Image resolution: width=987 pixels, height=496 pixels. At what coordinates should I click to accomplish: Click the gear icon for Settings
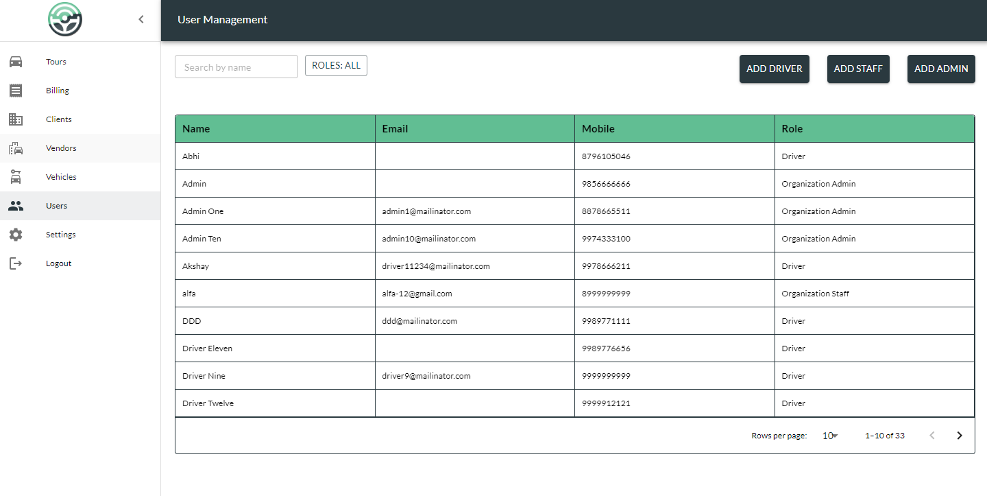tap(16, 235)
